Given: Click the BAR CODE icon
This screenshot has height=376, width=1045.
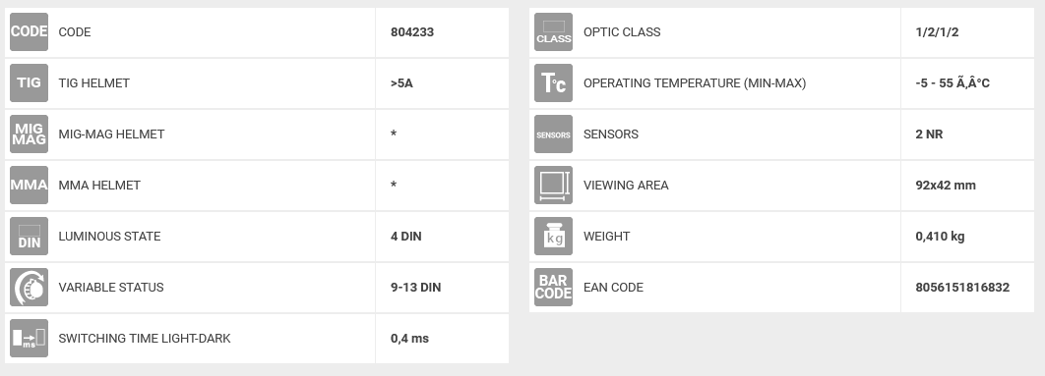Looking at the screenshot, I should click(x=553, y=287).
